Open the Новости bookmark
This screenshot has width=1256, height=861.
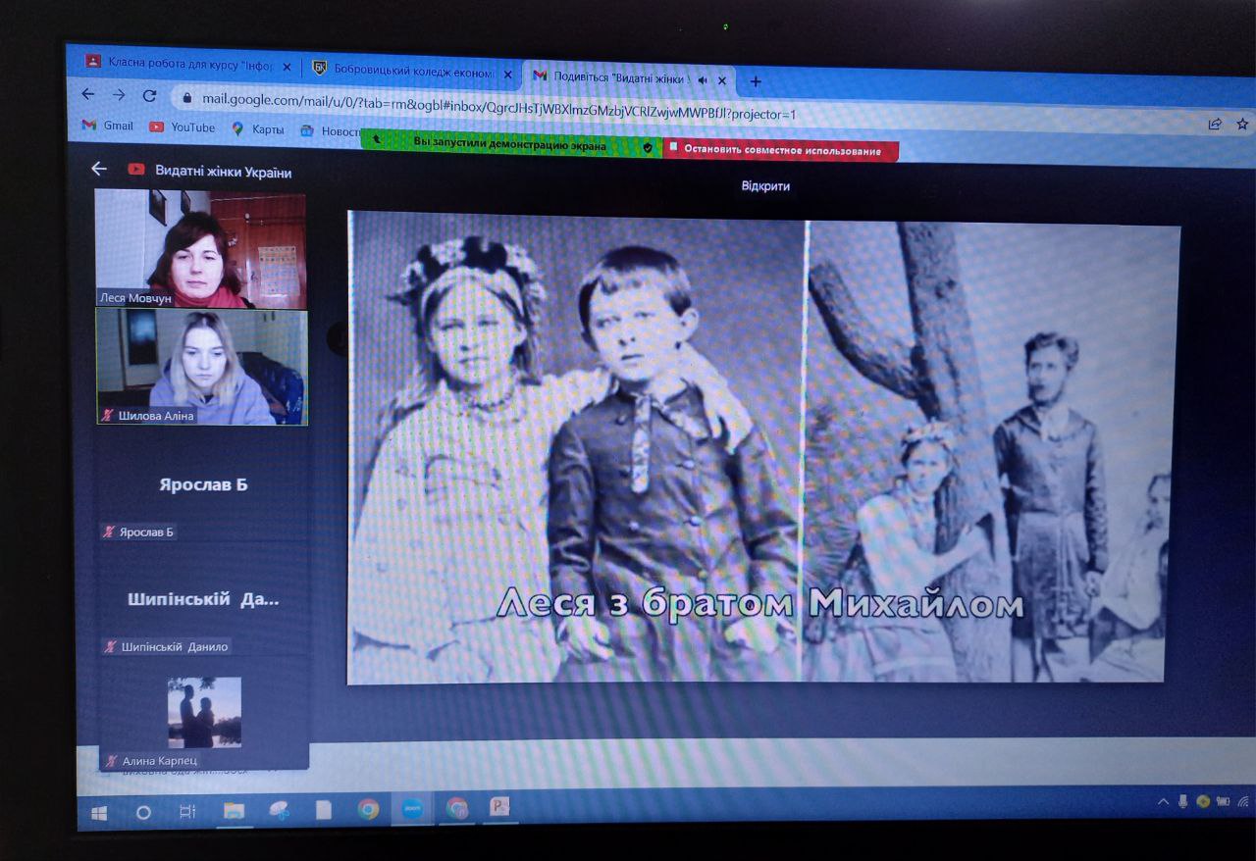coord(331,130)
